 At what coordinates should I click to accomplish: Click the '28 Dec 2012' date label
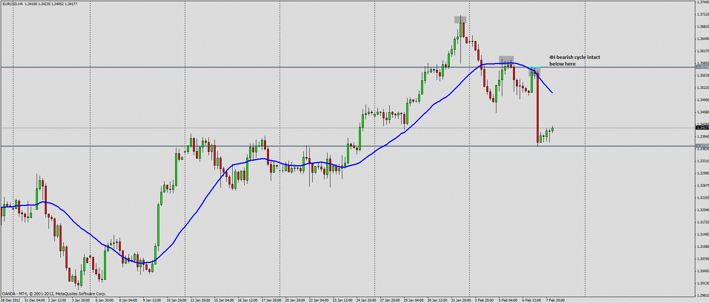10,300
